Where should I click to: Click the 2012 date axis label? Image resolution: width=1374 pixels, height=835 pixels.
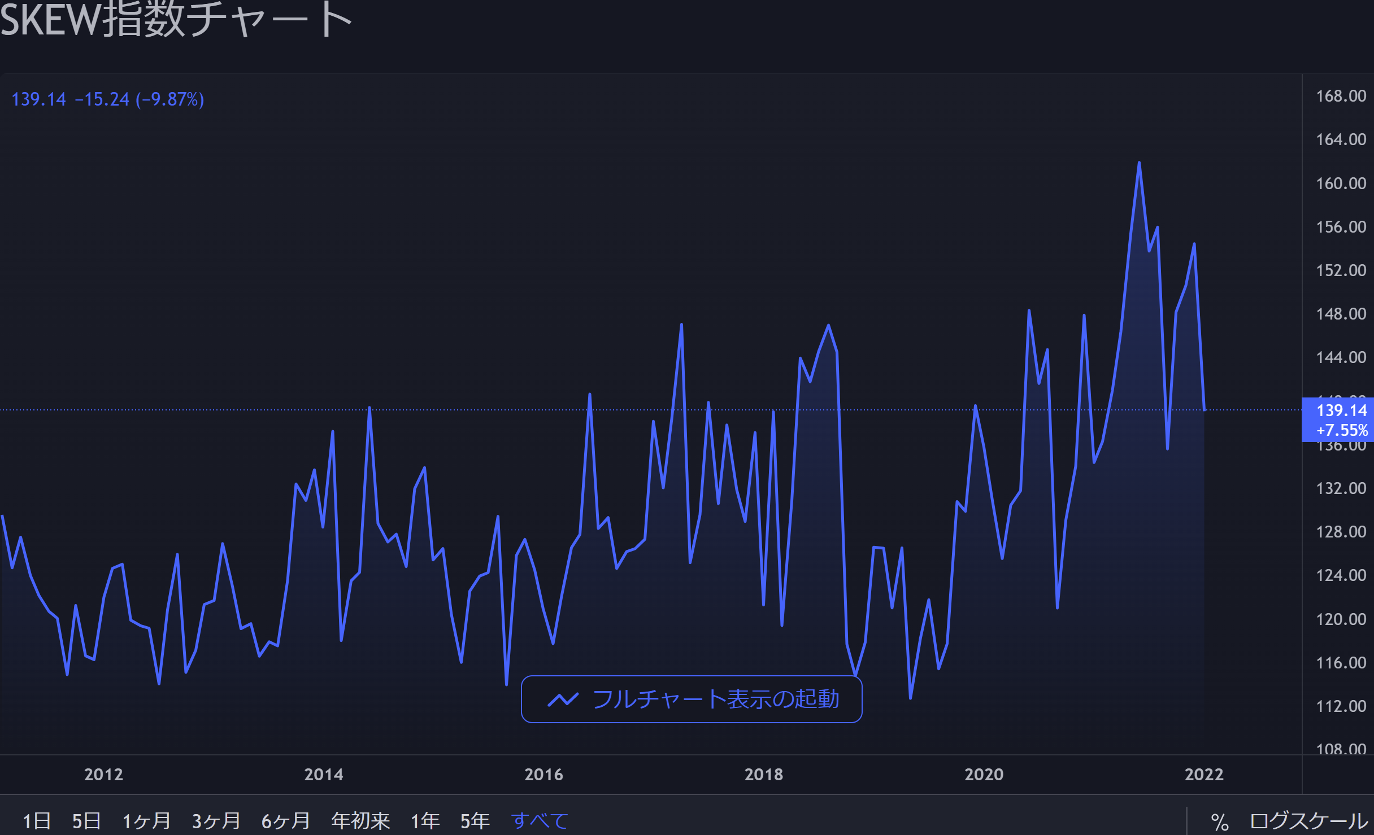(103, 774)
